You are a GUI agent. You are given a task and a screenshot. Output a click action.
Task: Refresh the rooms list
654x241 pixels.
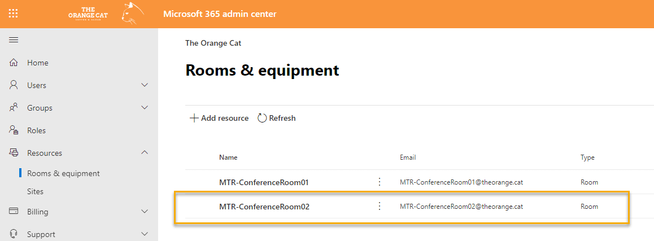point(277,119)
